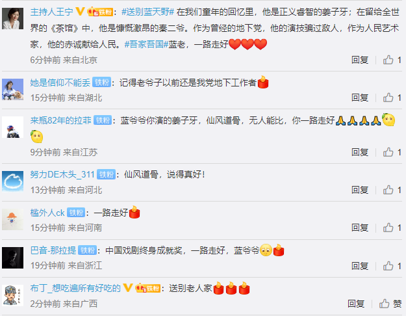The height and width of the screenshot is (316, 406).
Task: Reply to 布丁_想吃遍所有好吃的's comment
Action: pos(356,304)
